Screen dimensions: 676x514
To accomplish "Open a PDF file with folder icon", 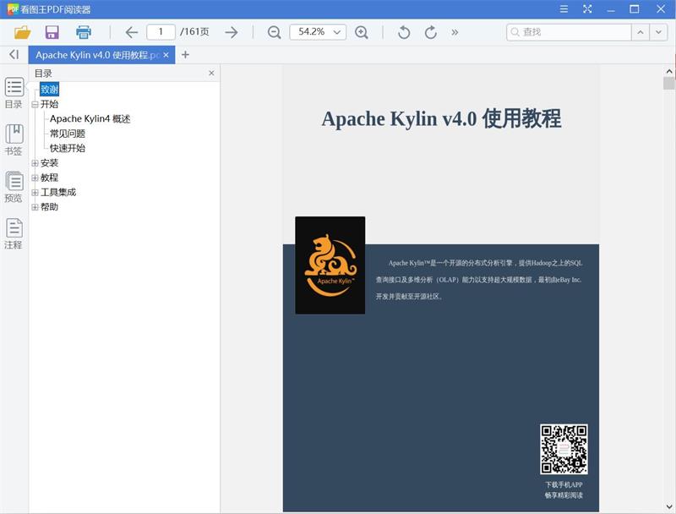I will tap(23, 32).
